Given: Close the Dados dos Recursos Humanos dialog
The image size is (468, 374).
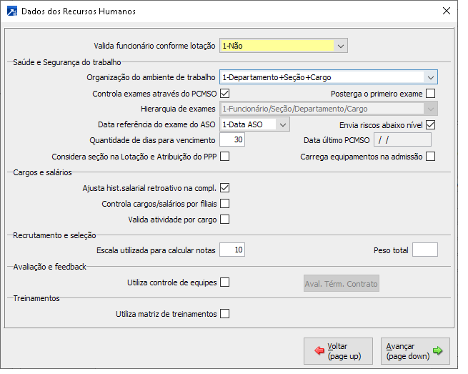Looking at the screenshot, I should (x=447, y=11).
